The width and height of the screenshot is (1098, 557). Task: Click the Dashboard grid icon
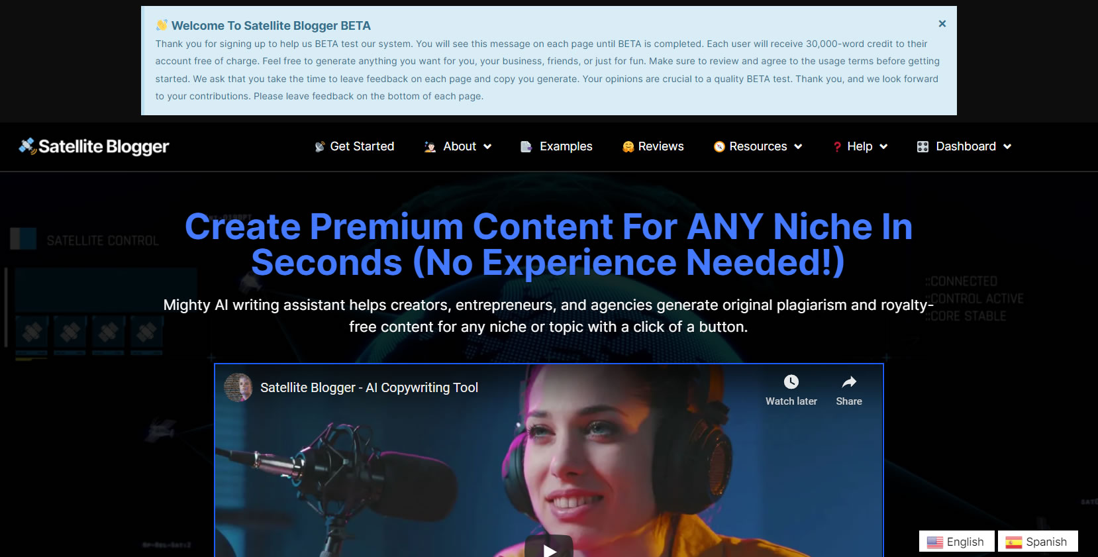pos(923,146)
